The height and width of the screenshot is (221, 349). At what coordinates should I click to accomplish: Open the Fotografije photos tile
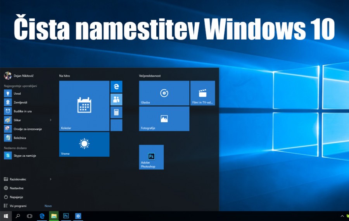pyautogui.click(x=164, y=119)
